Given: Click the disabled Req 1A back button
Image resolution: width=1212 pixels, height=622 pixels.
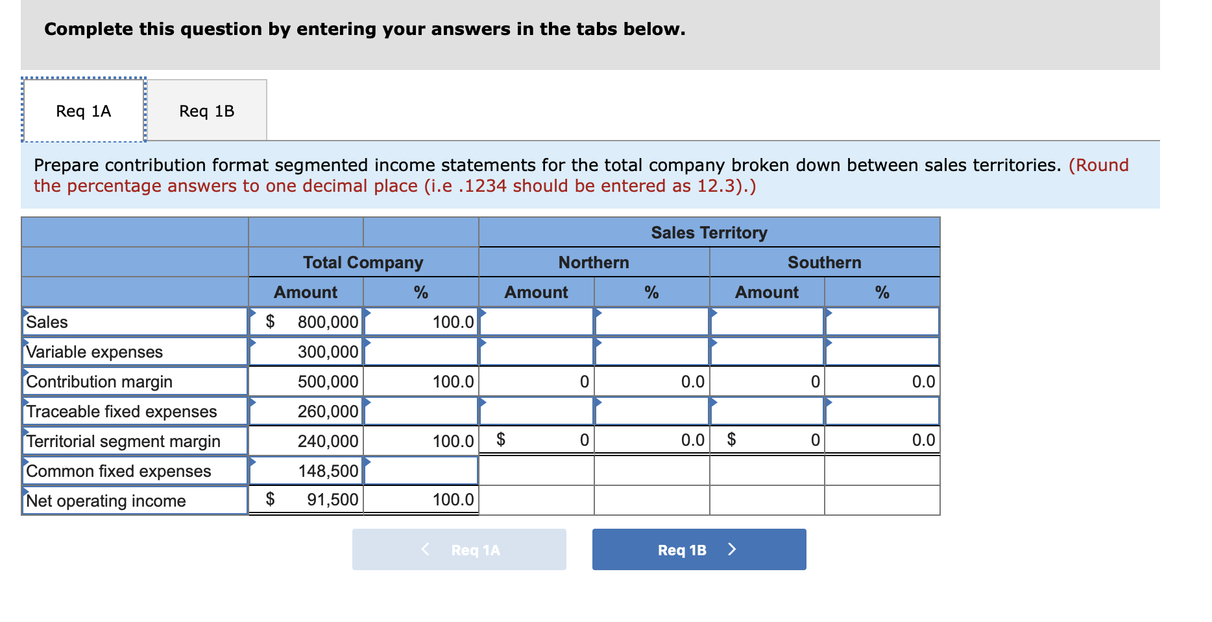Looking at the screenshot, I should (x=459, y=549).
